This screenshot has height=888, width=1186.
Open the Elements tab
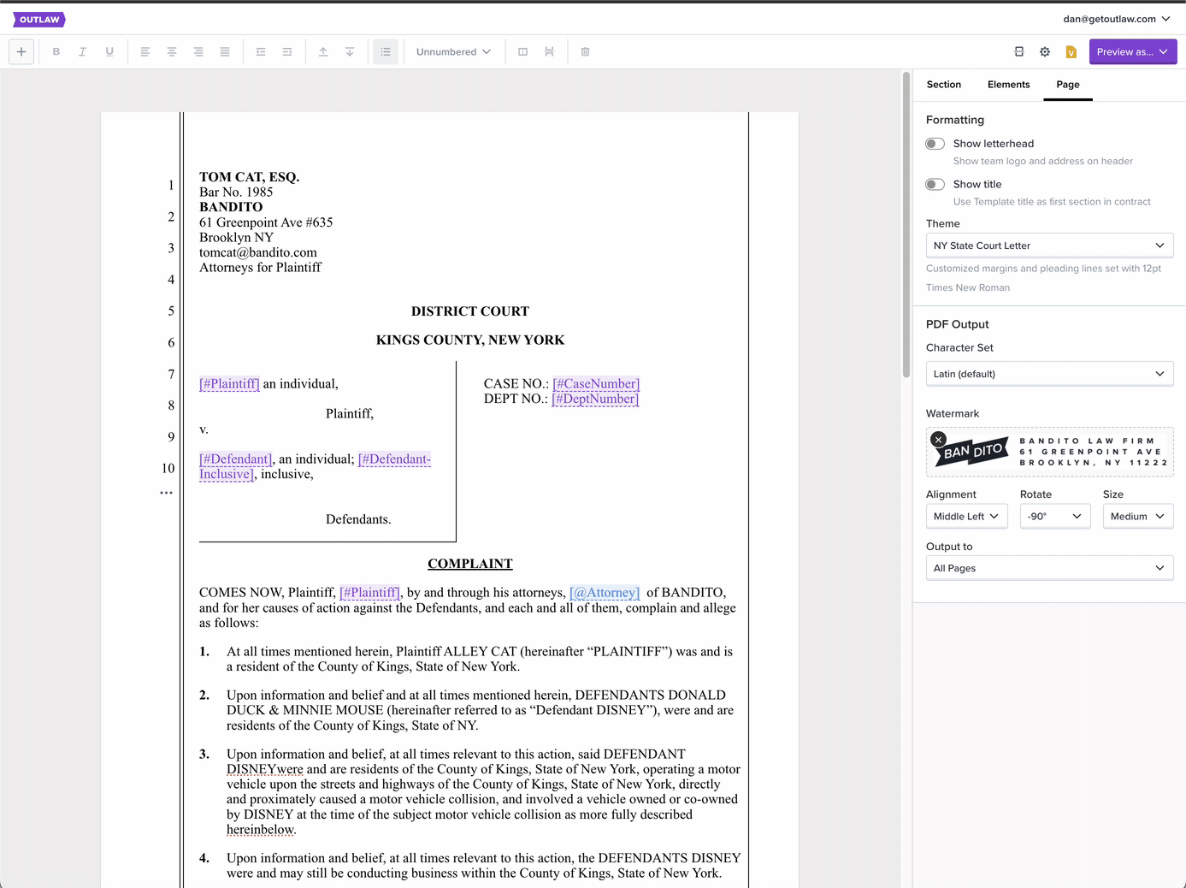pyautogui.click(x=1008, y=85)
